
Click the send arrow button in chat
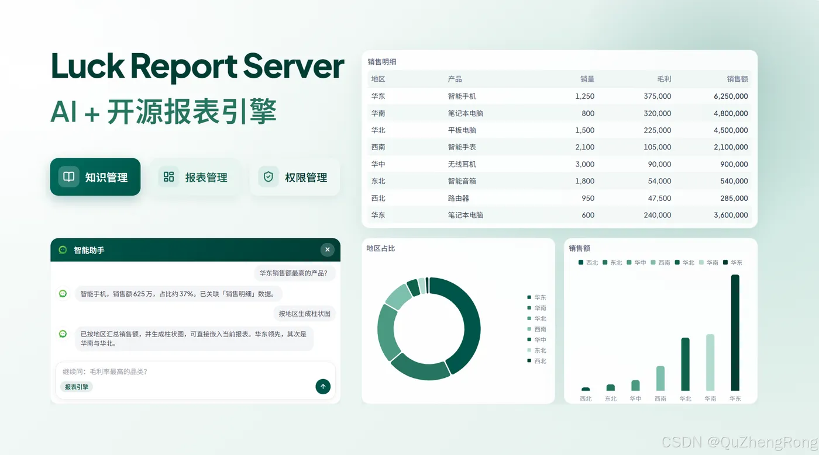coord(323,386)
